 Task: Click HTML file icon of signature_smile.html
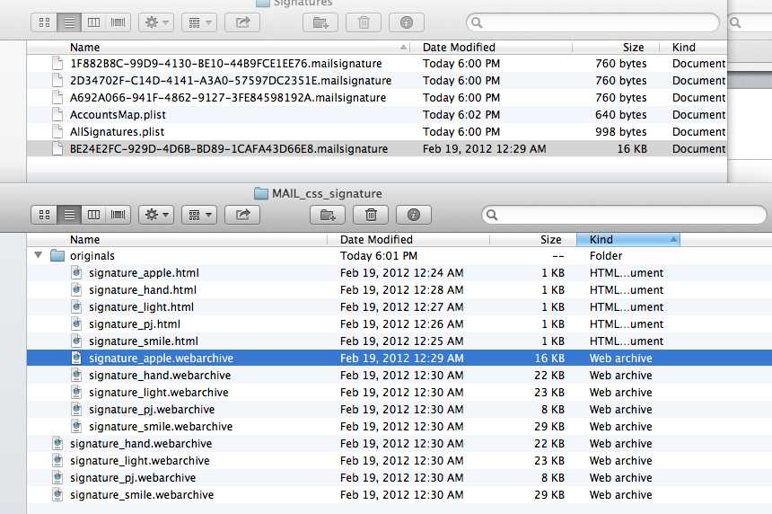pos(76,341)
